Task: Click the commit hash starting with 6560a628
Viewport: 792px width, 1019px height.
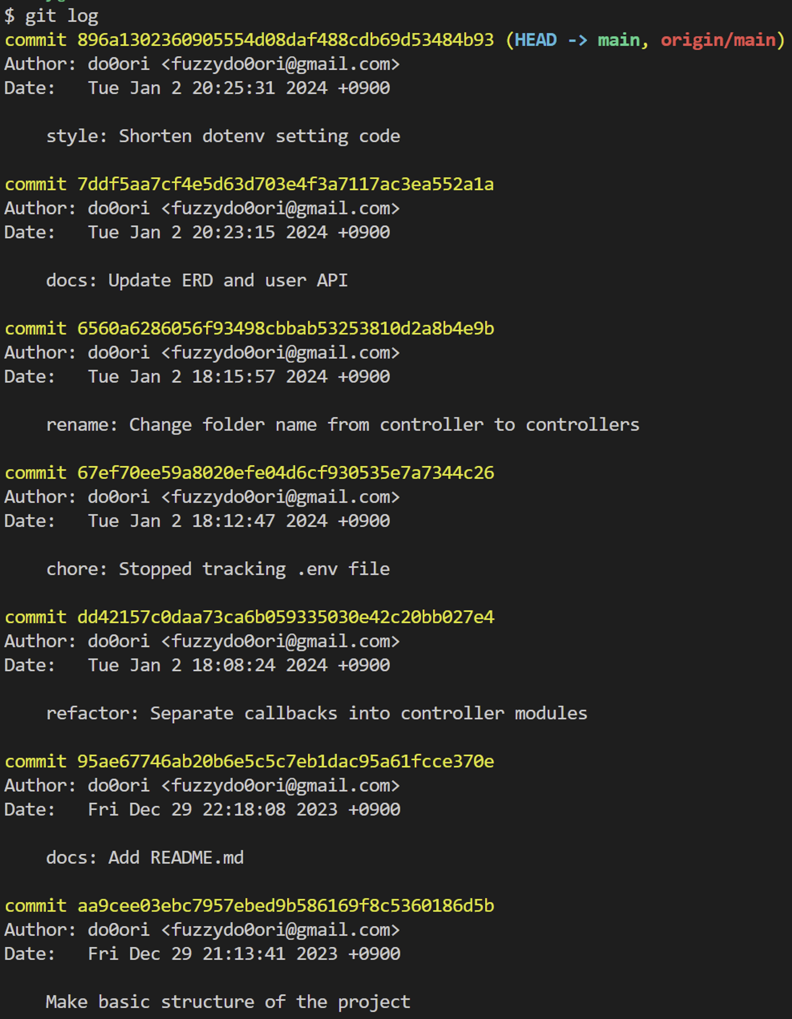Action: pyautogui.click(x=285, y=328)
